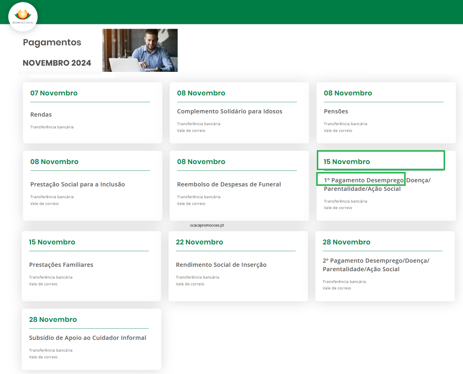Viewport: 463px width, 374px height.
Task: Click Vale de correio under 2º Pagamento Desemprego
Action: pos(337,288)
